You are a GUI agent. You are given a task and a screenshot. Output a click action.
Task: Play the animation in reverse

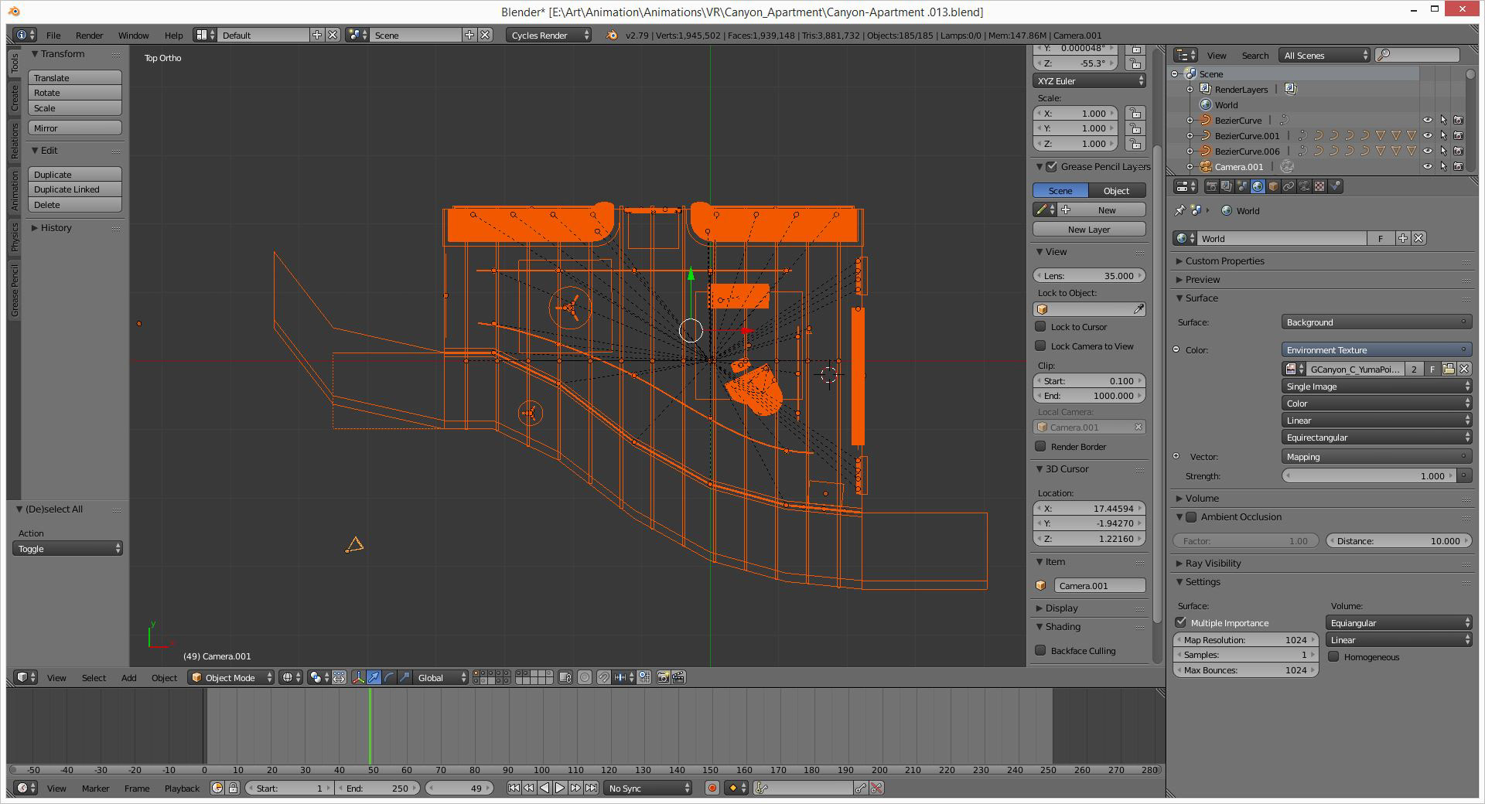pyautogui.click(x=544, y=789)
